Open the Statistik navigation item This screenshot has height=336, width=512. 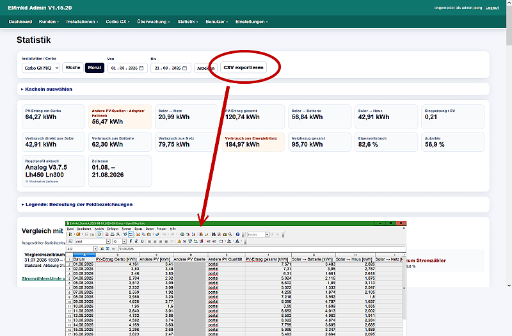tap(188, 22)
